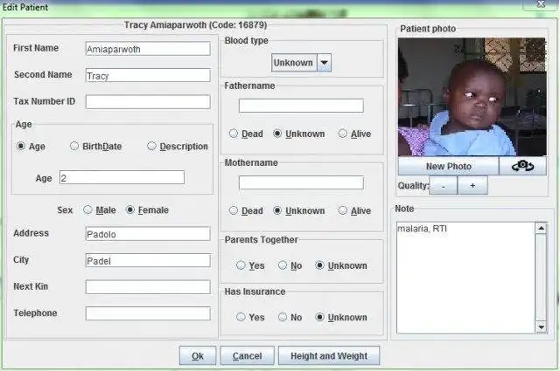The image size is (560, 371).
Task: Click the camera rotate icon beside New Photo
Action: click(x=522, y=166)
